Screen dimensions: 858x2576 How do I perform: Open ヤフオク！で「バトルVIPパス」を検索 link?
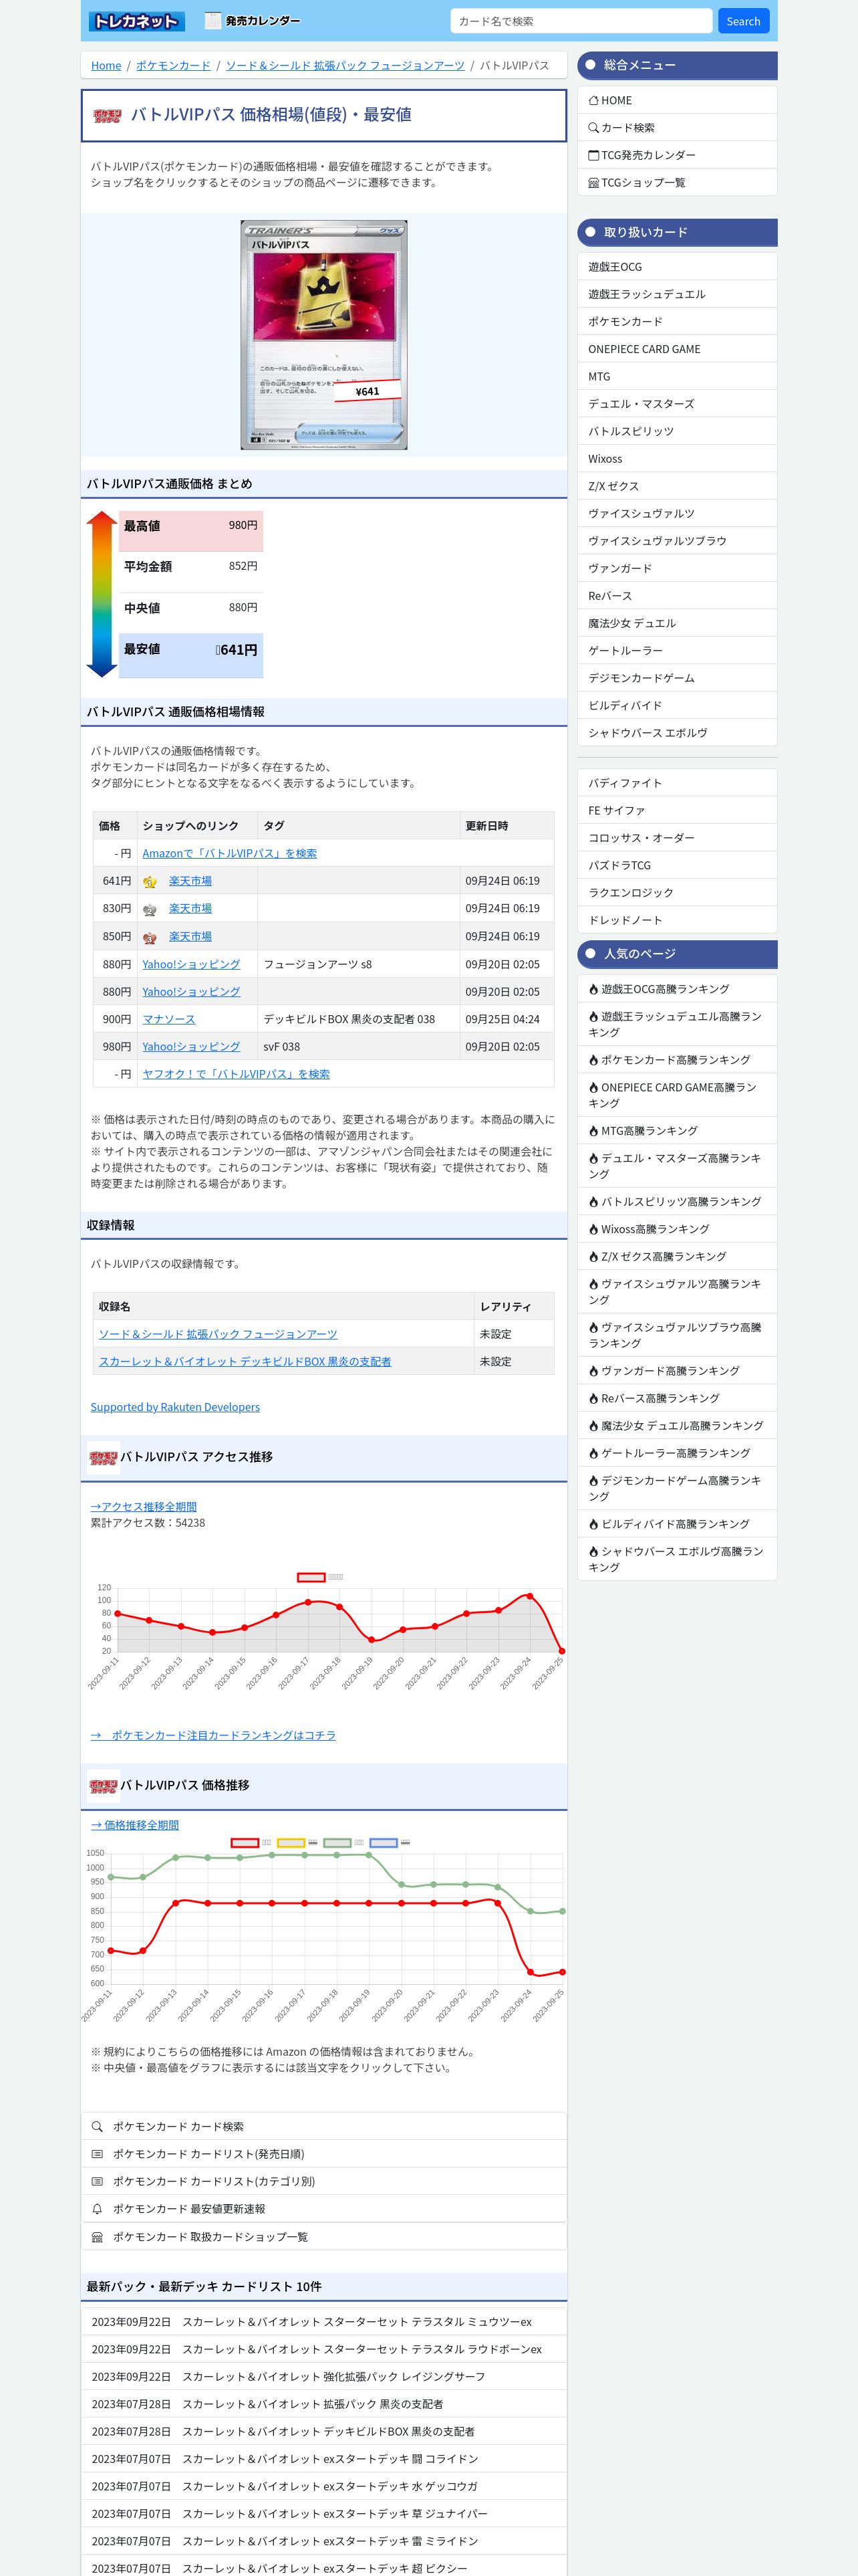point(236,1074)
